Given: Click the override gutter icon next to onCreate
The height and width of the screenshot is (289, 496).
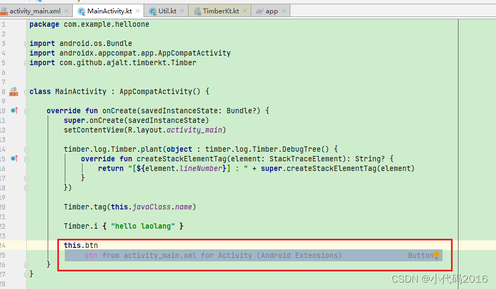Looking at the screenshot, I should pyautogui.click(x=14, y=111).
